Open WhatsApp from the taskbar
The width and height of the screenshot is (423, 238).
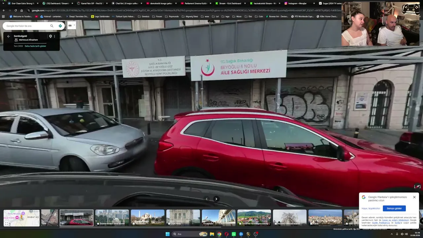(234, 234)
